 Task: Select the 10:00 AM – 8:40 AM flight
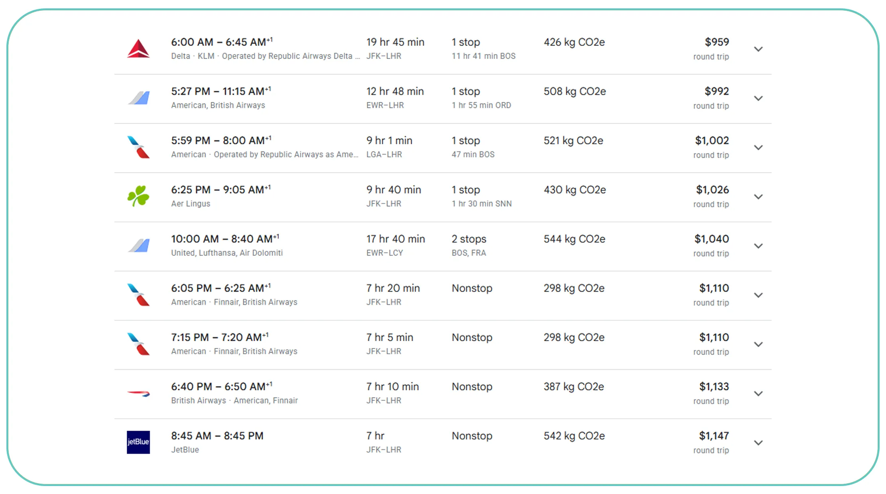click(443, 246)
